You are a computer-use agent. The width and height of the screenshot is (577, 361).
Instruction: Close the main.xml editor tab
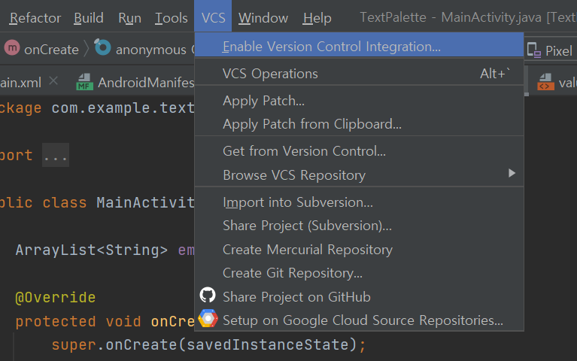[53, 80]
